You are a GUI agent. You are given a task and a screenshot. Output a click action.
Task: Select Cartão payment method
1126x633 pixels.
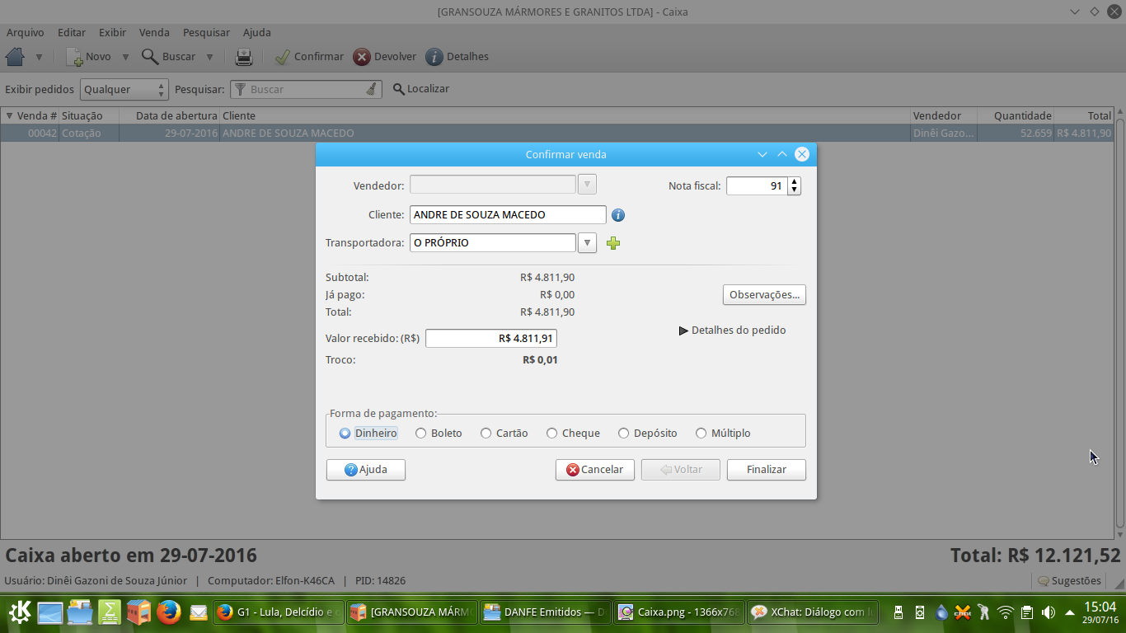(x=504, y=433)
